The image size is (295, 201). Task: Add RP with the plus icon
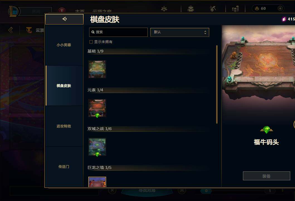pyautogui.click(x=280, y=8)
